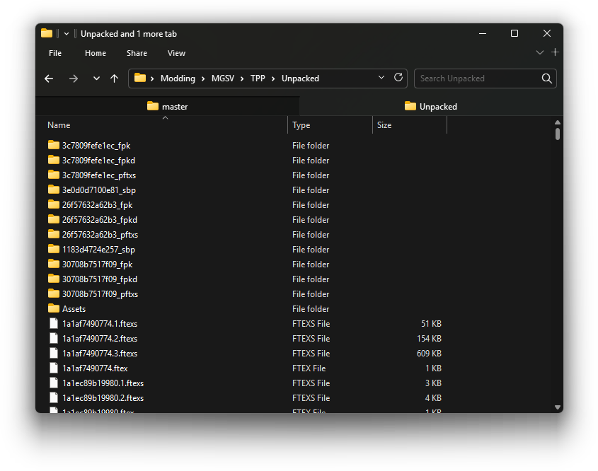Screen dimensions: 598x471
Task: Open the recent locations dropdown
Action: pyautogui.click(x=96, y=78)
